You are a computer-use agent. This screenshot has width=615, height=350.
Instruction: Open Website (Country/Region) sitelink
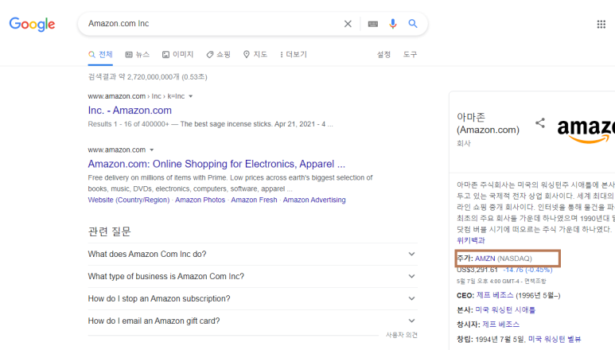[129, 200]
